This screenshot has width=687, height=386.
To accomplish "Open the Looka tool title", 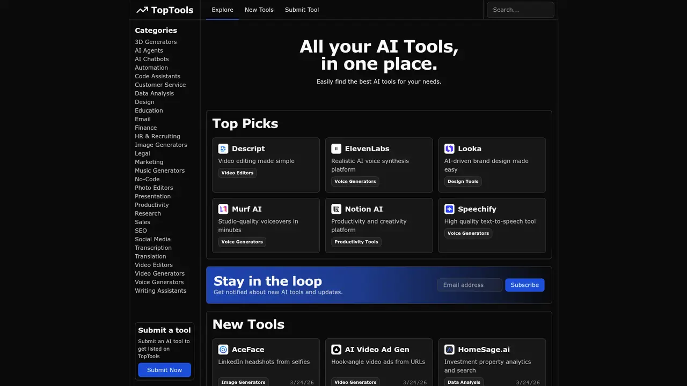I will point(470,149).
